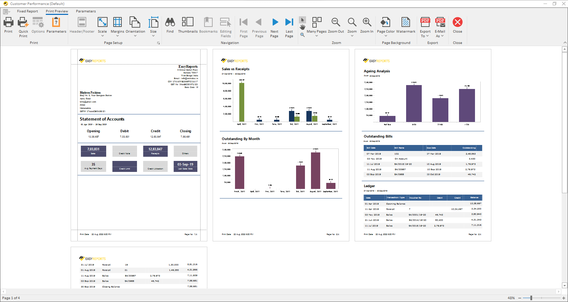This screenshot has width=568, height=302.
Task: Click the Find binoculars icon
Action: click(170, 23)
